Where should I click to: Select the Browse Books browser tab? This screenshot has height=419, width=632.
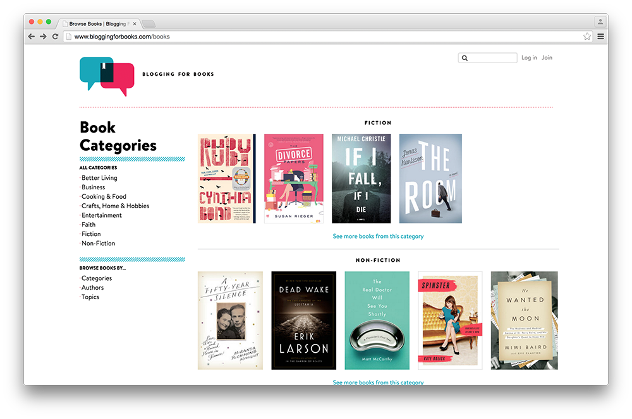(x=98, y=24)
